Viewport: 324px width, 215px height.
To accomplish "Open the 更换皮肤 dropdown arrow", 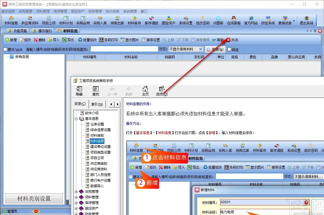I will click(294, 20).
